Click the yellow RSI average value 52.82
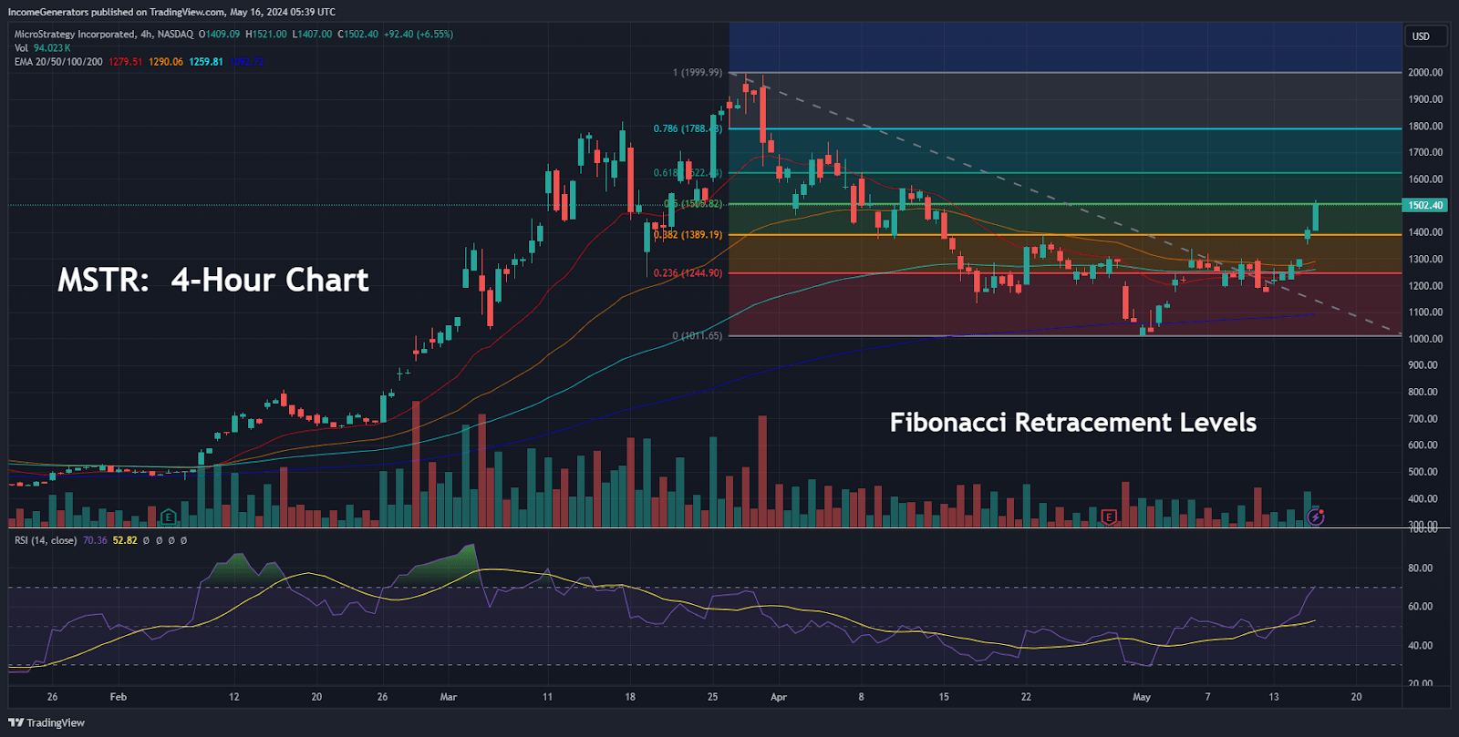 click(125, 540)
